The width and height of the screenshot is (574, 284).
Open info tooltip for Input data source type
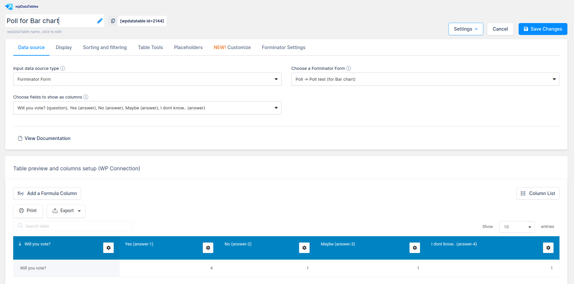(x=63, y=68)
